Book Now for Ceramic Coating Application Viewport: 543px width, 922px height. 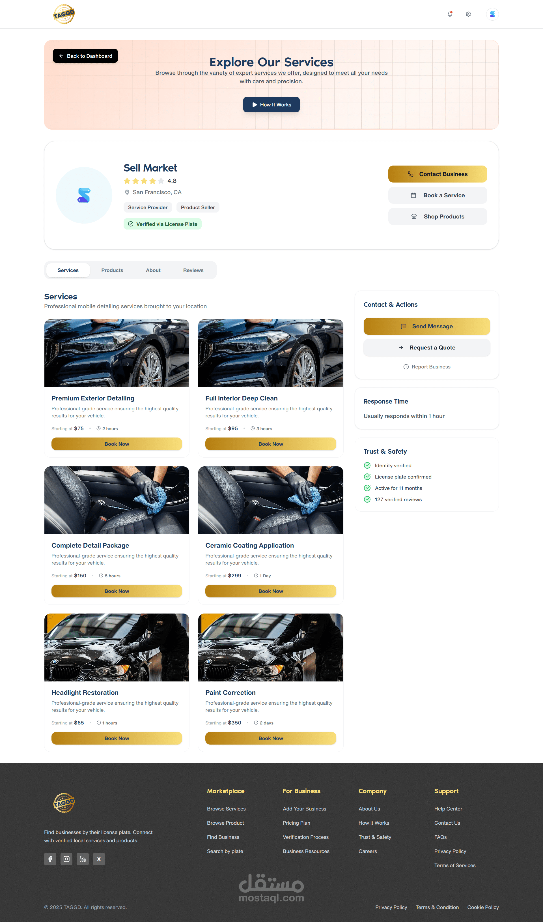[270, 591]
